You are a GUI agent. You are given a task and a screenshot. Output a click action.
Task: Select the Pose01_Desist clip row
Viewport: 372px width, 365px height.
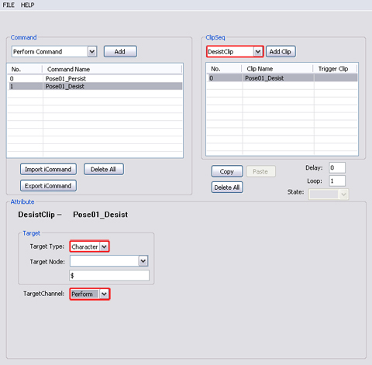[x=282, y=78]
